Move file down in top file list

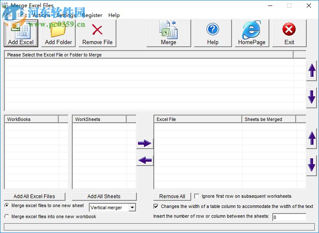[x=312, y=98]
